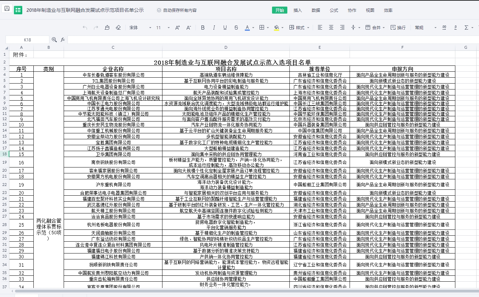Toggle italic formatting
This screenshot has height=297, width=479.
click(214, 28)
